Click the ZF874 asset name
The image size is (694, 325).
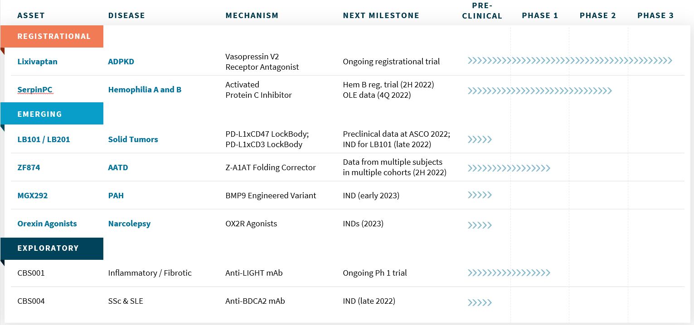(x=29, y=167)
